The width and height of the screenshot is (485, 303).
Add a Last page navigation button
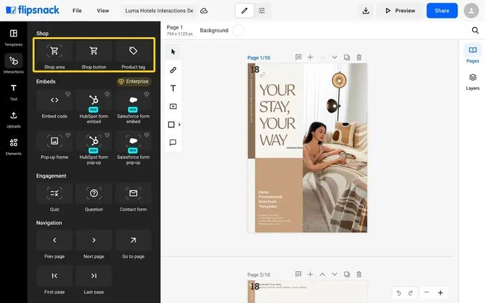point(94,280)
